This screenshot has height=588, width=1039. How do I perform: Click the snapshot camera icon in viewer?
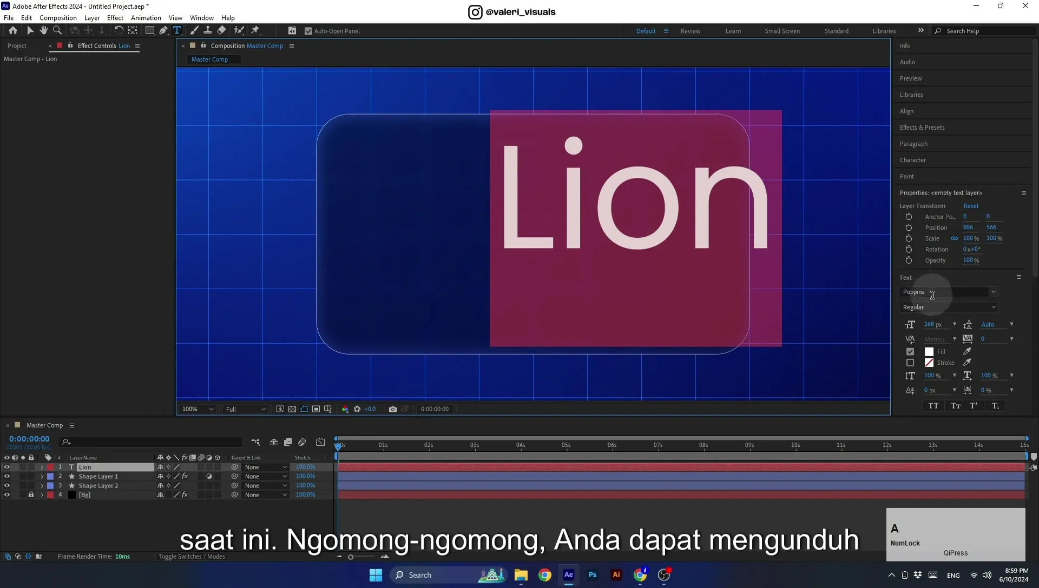click(x=393, y=409)
